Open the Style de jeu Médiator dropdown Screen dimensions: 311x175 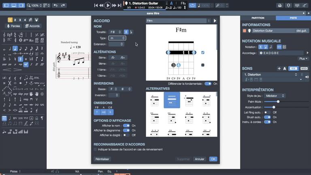[275, 96]
